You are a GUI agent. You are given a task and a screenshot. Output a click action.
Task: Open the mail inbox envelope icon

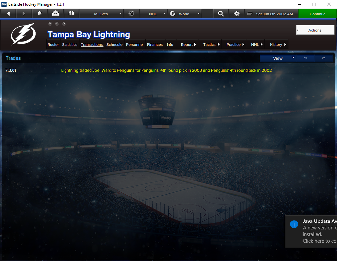[x=55, y=14]
